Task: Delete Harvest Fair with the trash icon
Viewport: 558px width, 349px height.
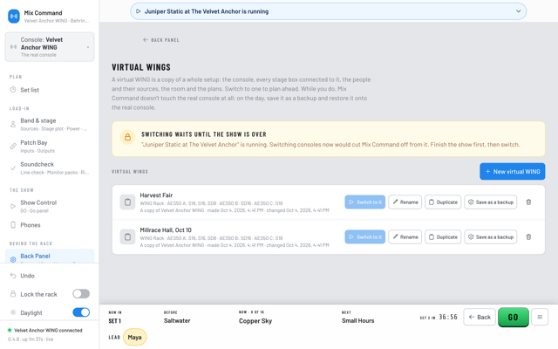Action: tap(528, 202)
